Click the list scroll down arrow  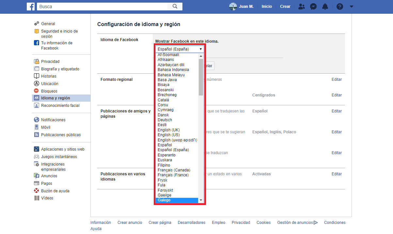pos(201,200)
